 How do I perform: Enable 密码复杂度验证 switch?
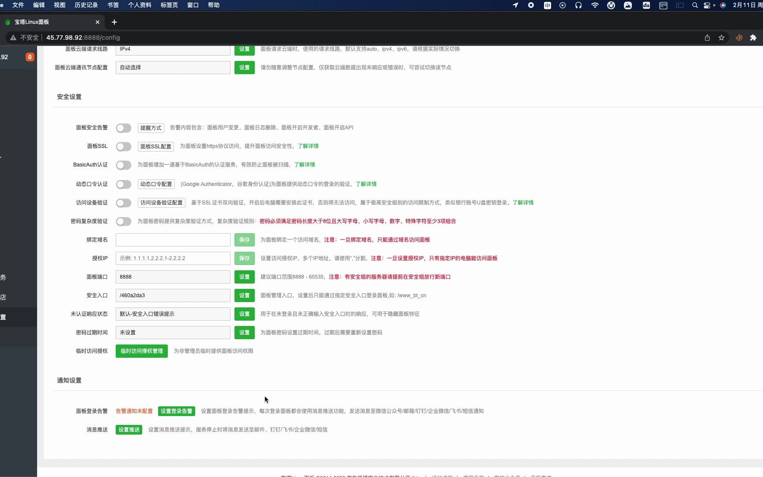pos(124,222)
